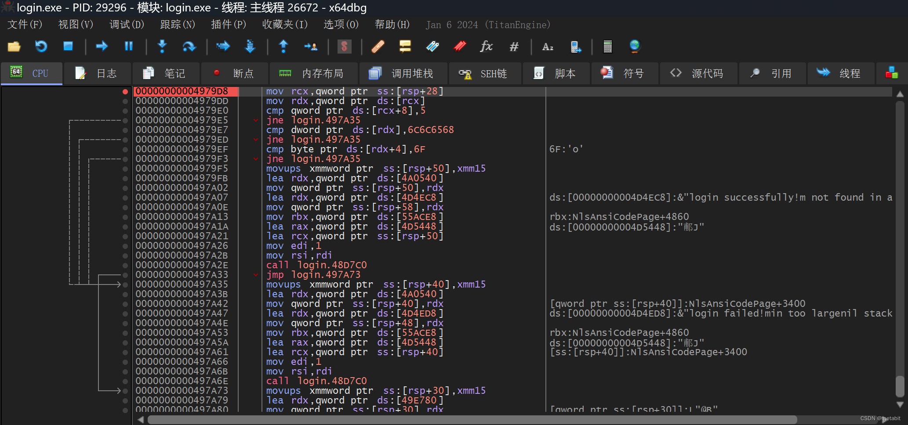Select the 'login failed!' comment line
This screenshot has height=425, width=908.
click(x=721, y=313)
